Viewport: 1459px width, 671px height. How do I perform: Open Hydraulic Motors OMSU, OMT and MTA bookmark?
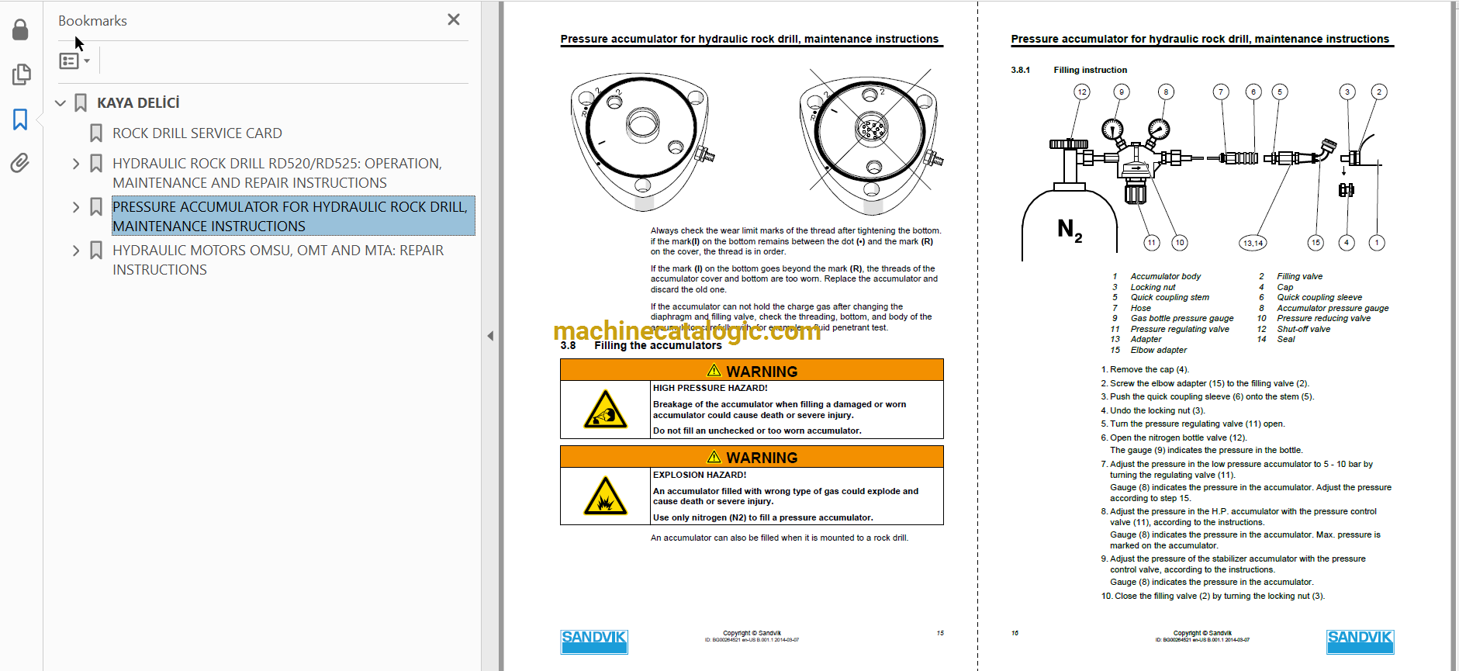point(278,260)
